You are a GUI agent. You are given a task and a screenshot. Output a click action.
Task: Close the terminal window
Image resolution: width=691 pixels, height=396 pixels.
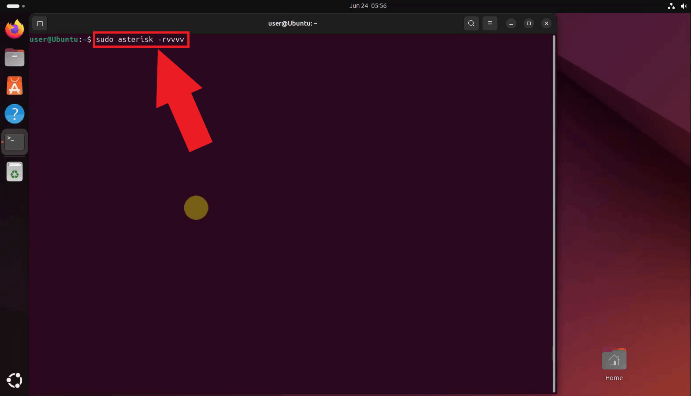[x=547, y=23]
